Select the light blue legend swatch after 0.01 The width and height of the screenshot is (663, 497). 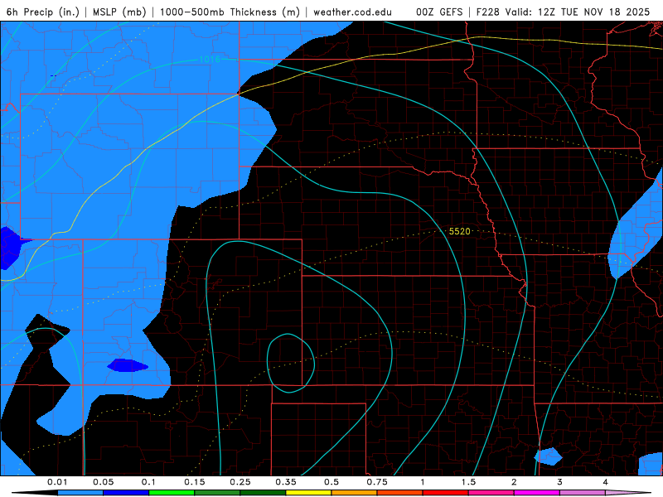click(x=80, y=493)
